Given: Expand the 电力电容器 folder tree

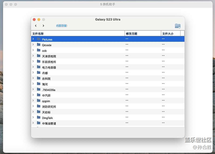Looking at the screenshot, I should 33,67.
